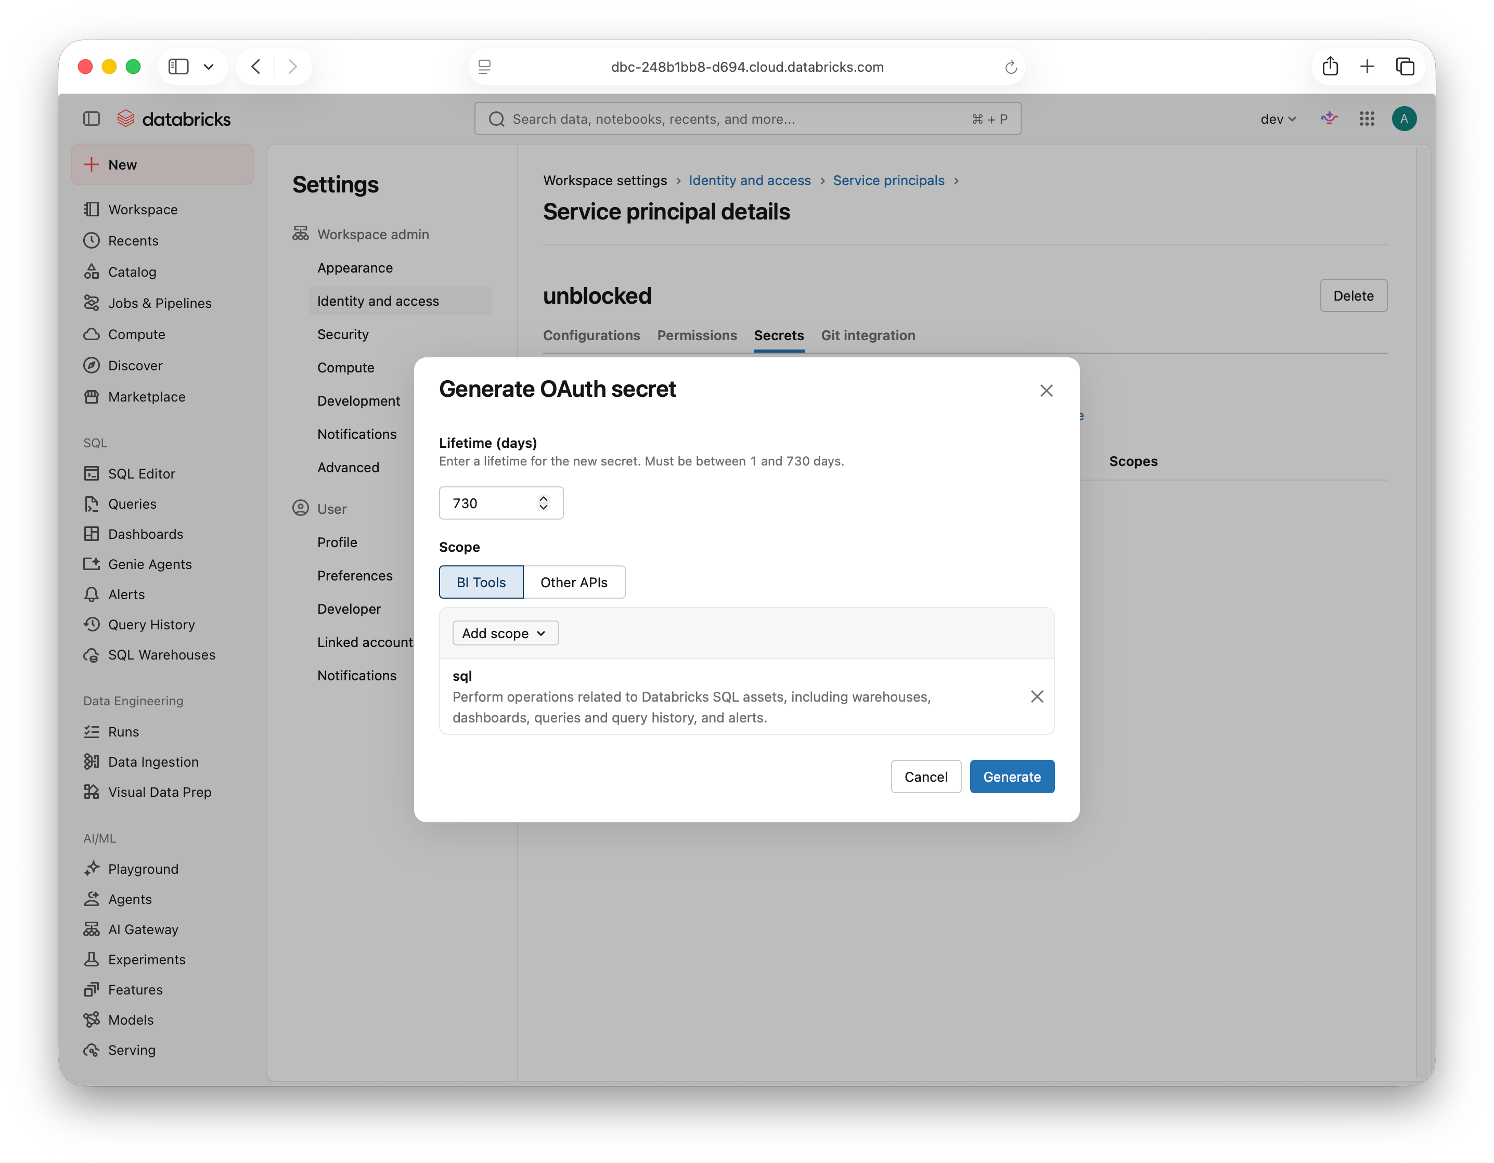Open Serving in the sidebar
This screenshot has height=1163, width=1494.
point(131,1050)
